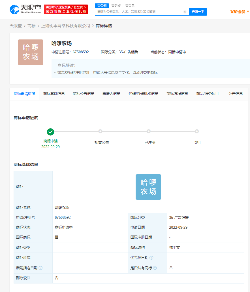Viewport: 250px width, 292px height.
Task: Click help icon next to 优先权日期
Action: tap(151, 258)
